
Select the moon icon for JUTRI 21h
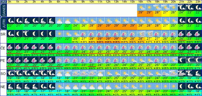pos(182,21)
